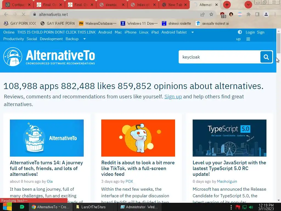Switch to the deemix tab
This screenshot has width=281, height=211.
coord(112,5)
